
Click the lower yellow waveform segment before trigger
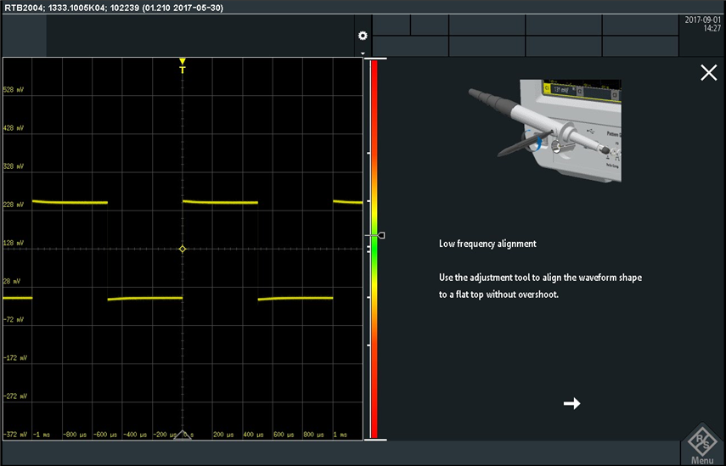144,298
